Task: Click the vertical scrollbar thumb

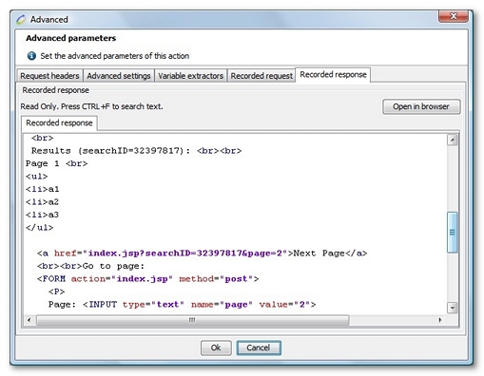Action: tap(453, 233)
